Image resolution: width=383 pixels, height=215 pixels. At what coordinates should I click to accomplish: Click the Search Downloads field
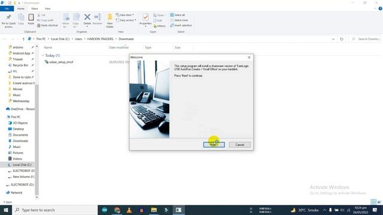(x=365, y=39)
